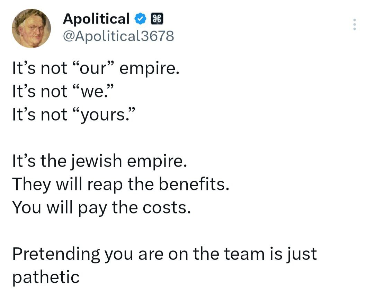Click the round profile avatar picture
The width and height of the screenshot is (374, 291).
coord(32,28)
